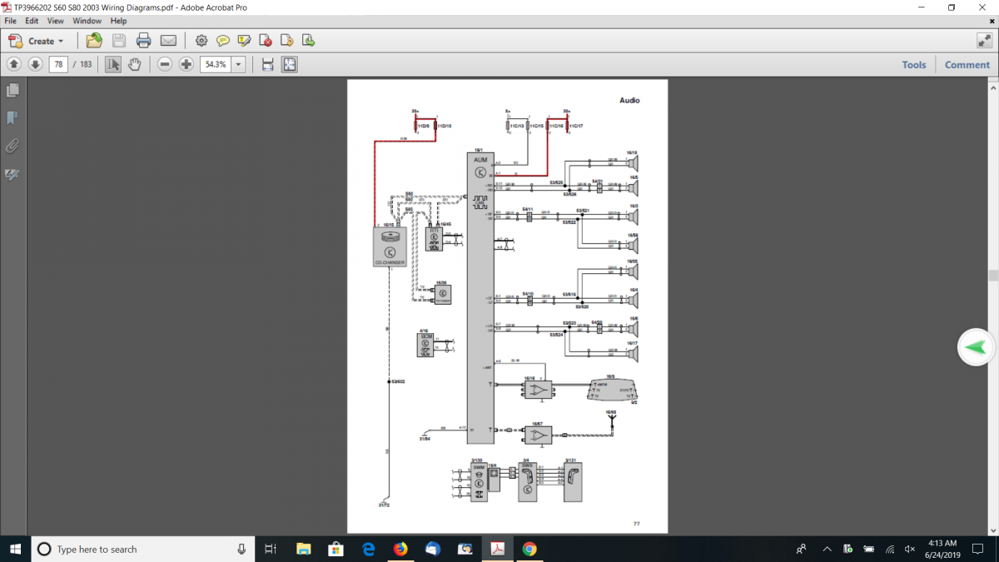Click the page number input field
This screenshot has width=999, height=562.
click(57, 64)
